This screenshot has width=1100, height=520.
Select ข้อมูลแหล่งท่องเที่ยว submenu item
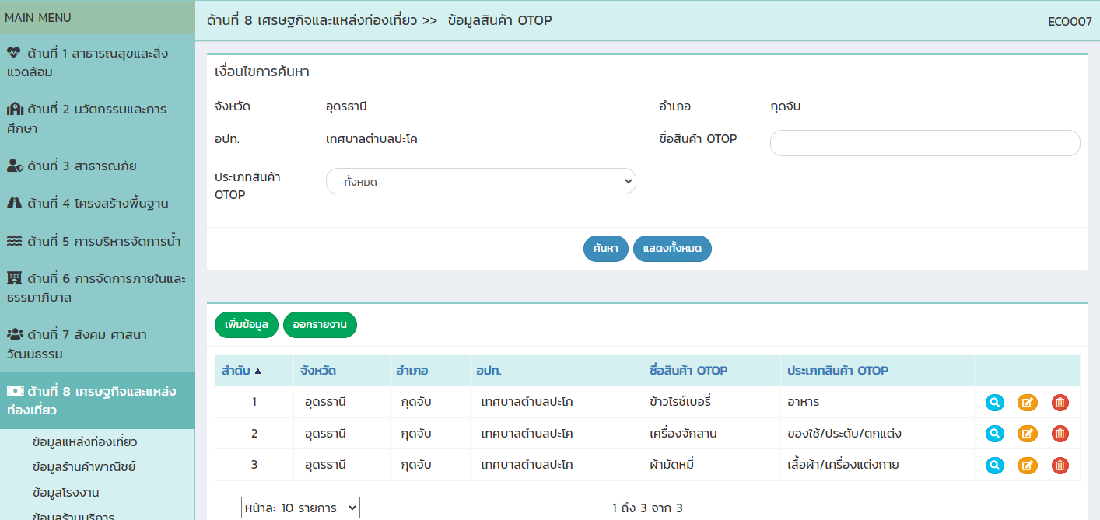[85, 442]
